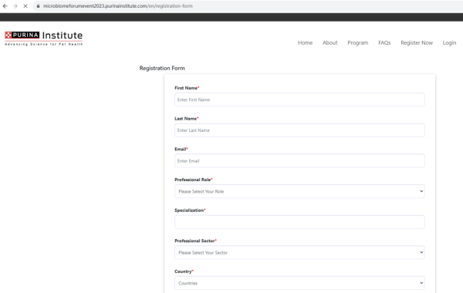463x293 pixels.
Task: Click into the Email field
Action: (299, 161)
